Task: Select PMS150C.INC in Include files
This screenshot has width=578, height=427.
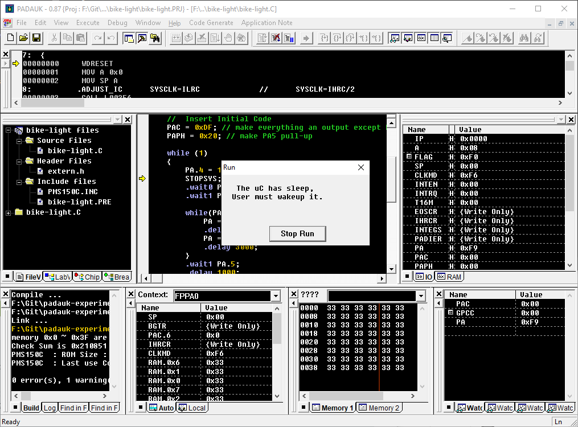Action: point(73,192)
